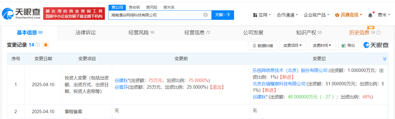395x119 pixels.
Task: Click the 变更项目 column header
Action: (87, 59)
